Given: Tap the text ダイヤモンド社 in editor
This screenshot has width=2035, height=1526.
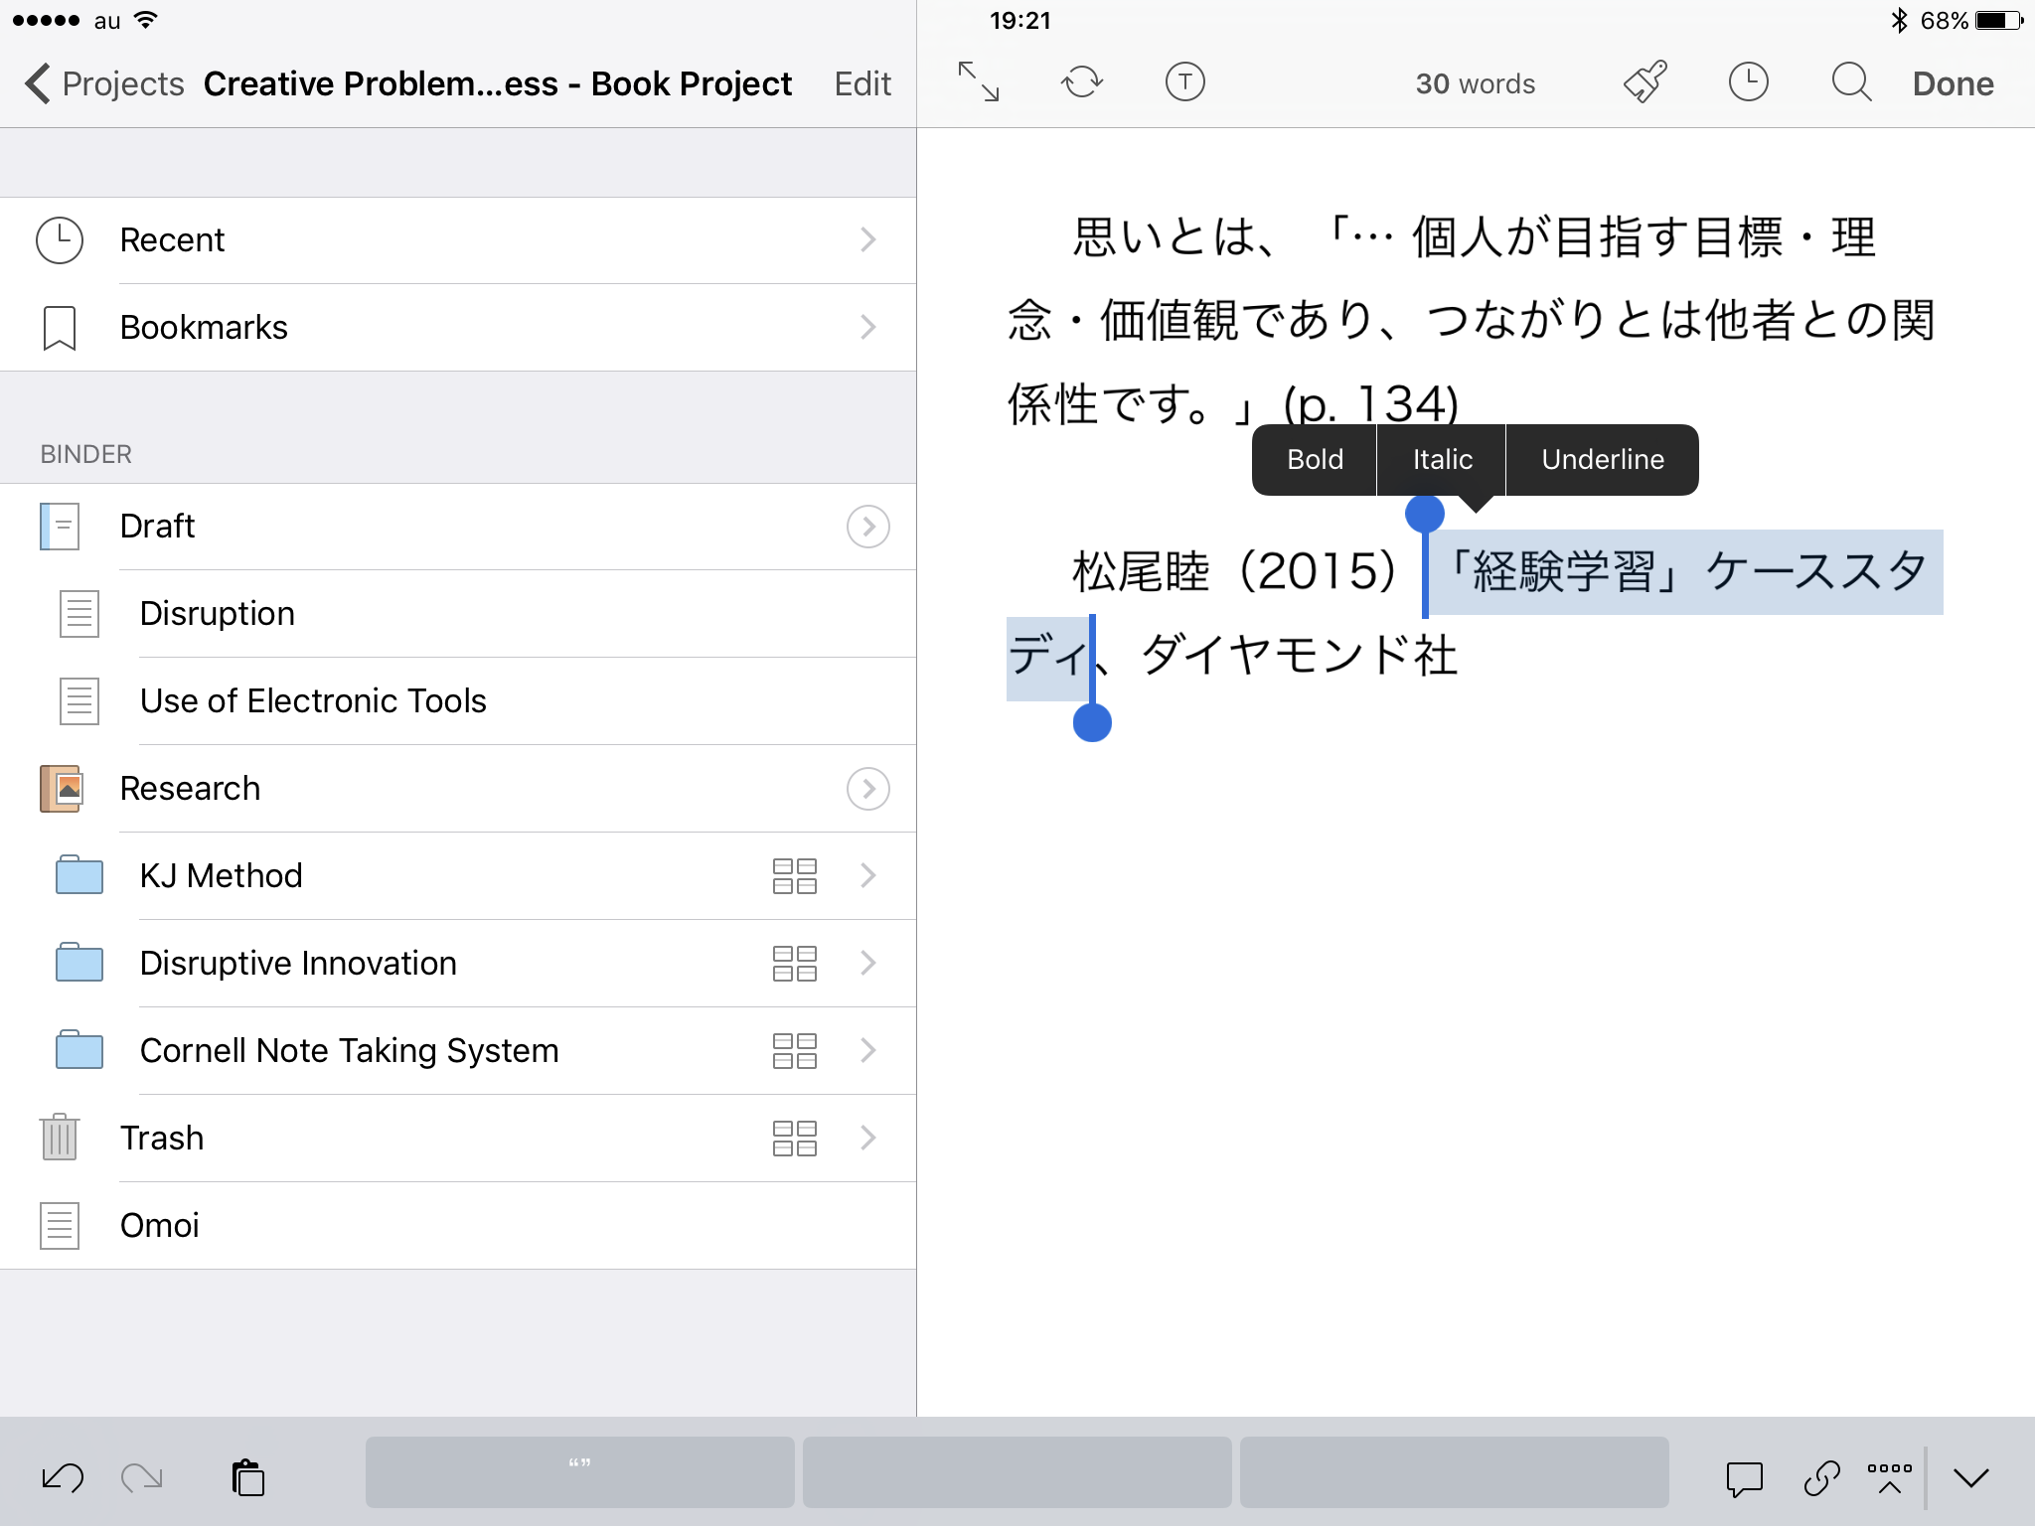Looking at the screenshot, I should [x=1300, y=656].
